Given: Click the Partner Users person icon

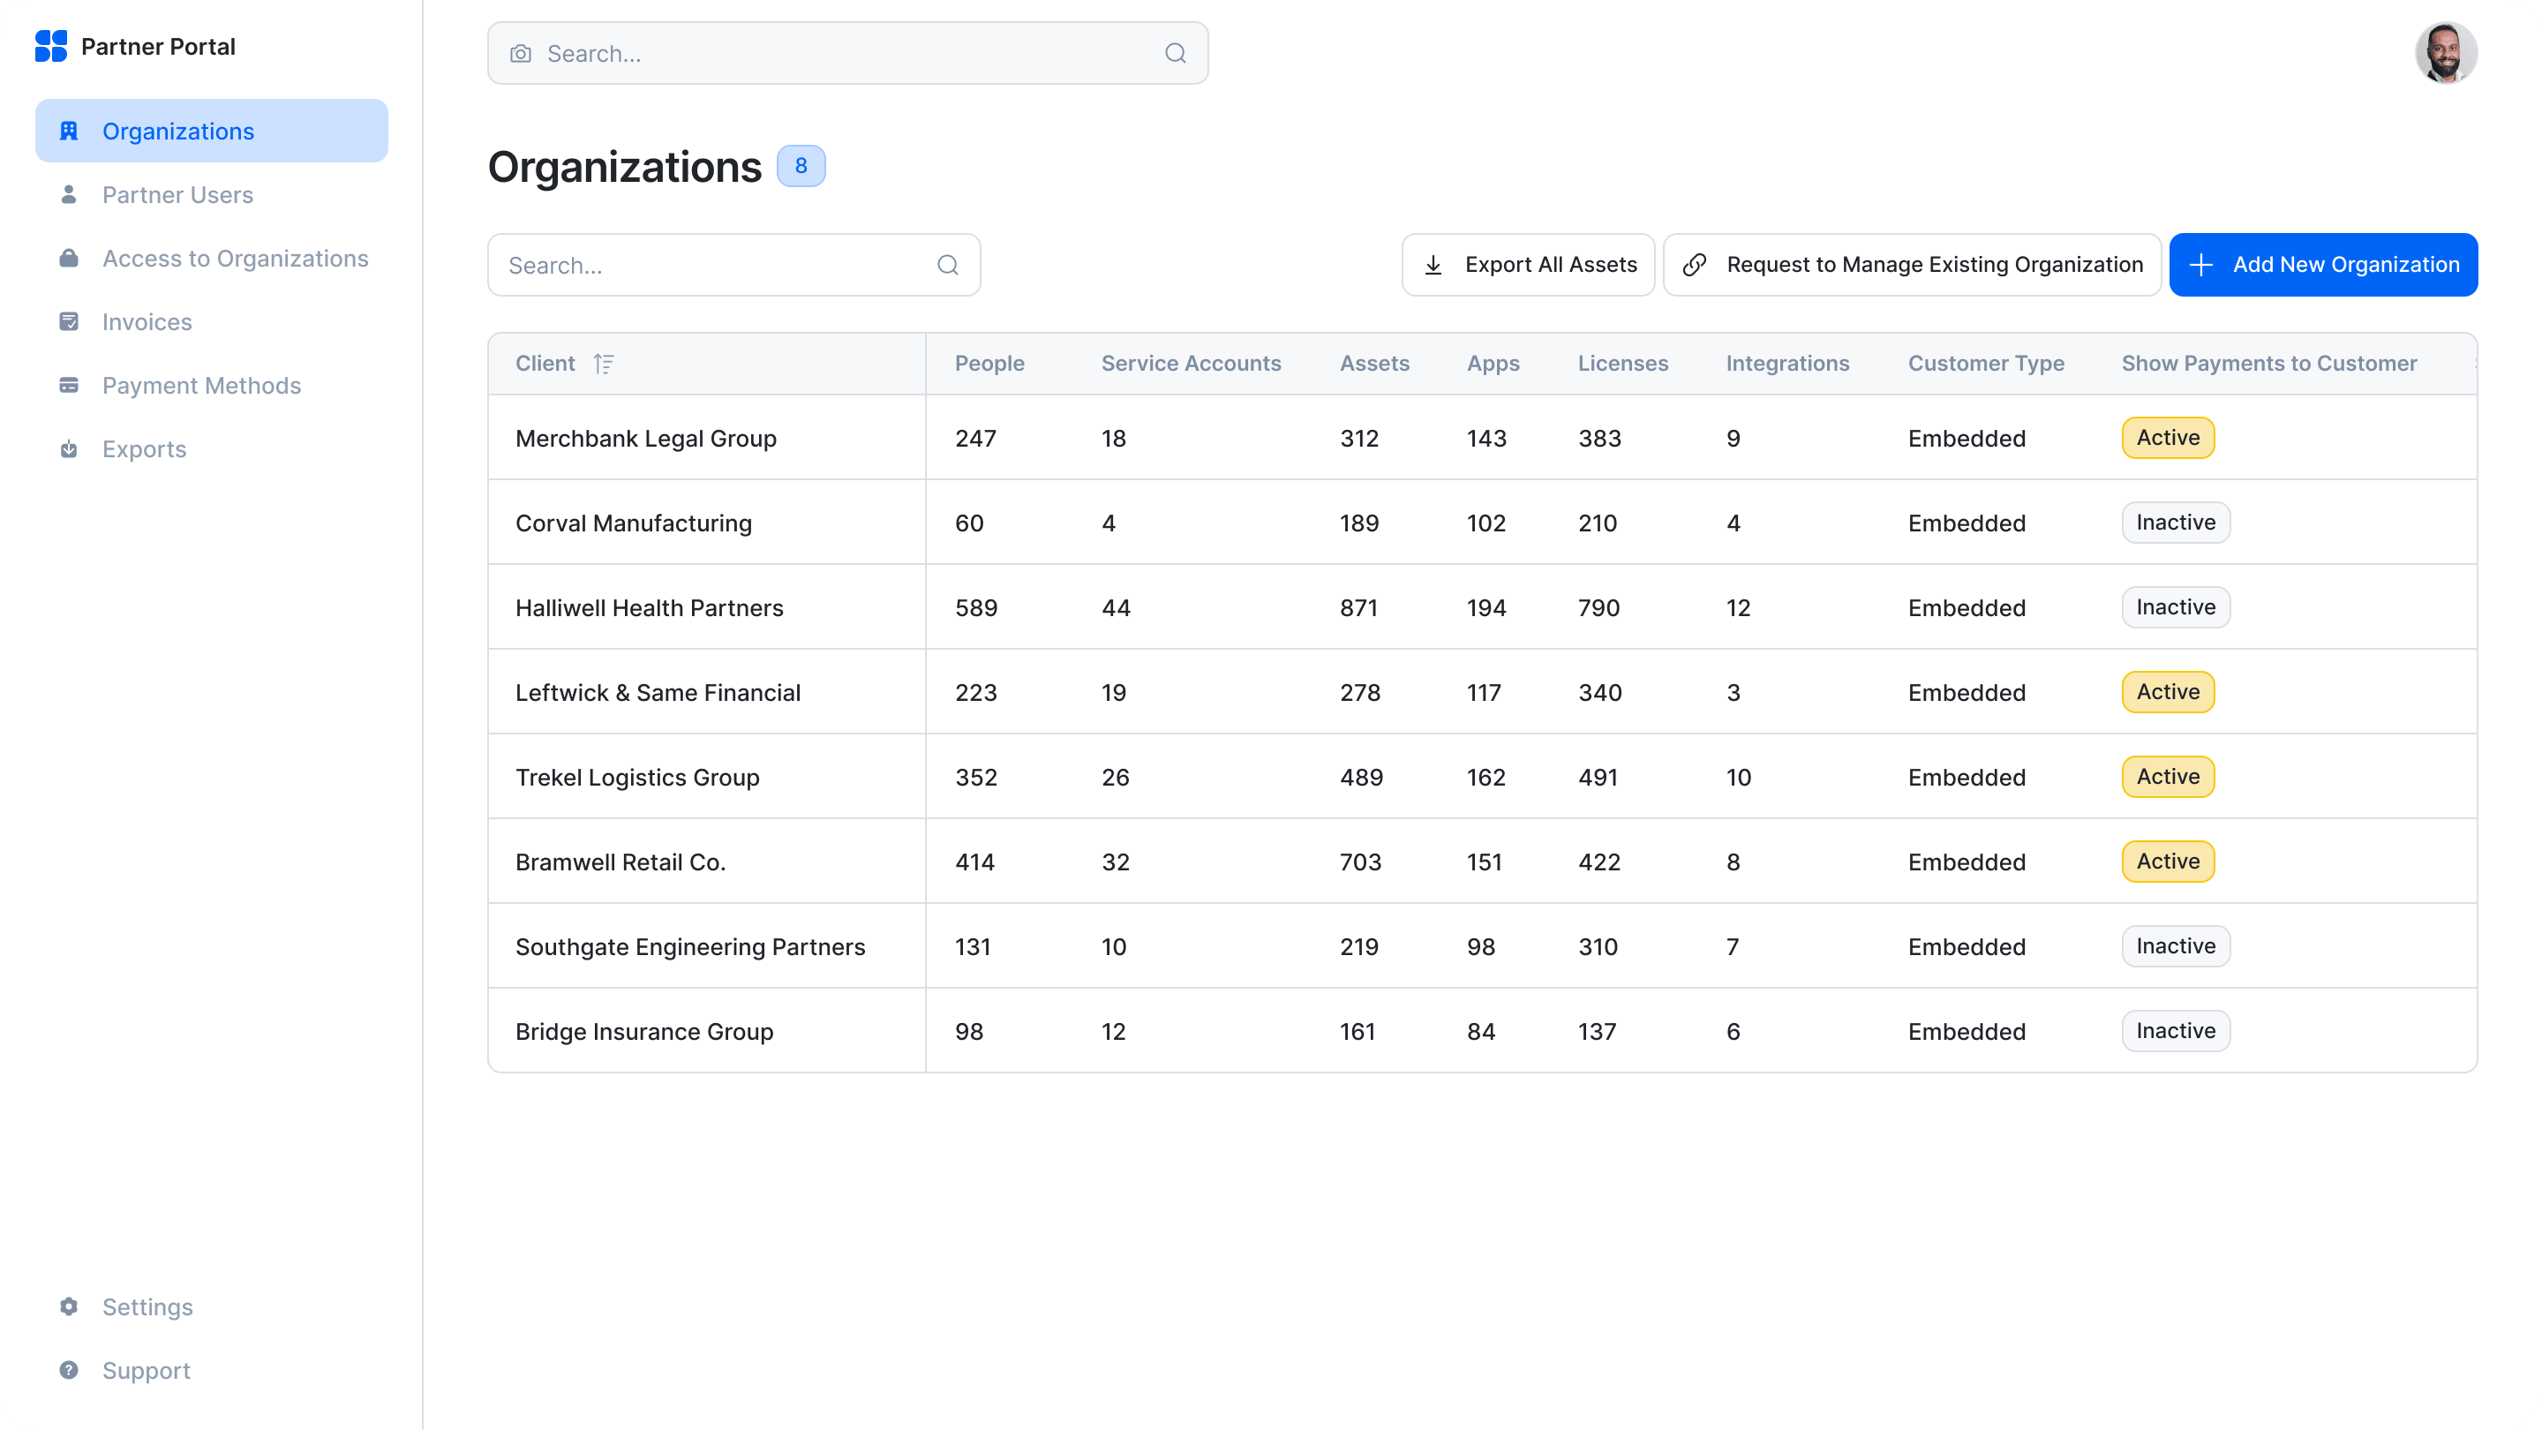Looking at the screenshot, I should tap(69, 194).
